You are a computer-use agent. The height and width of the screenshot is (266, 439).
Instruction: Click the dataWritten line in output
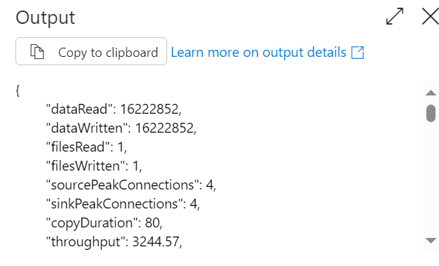(x=122, y=128)
